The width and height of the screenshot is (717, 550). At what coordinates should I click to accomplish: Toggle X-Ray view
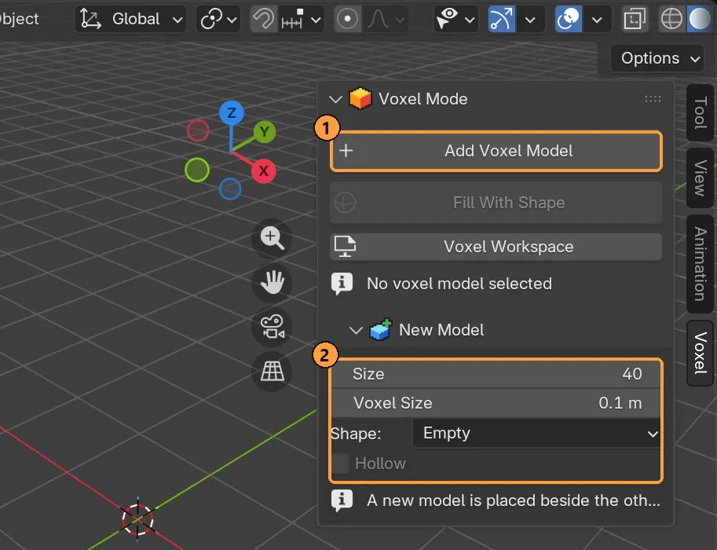(x=635, y=19)
